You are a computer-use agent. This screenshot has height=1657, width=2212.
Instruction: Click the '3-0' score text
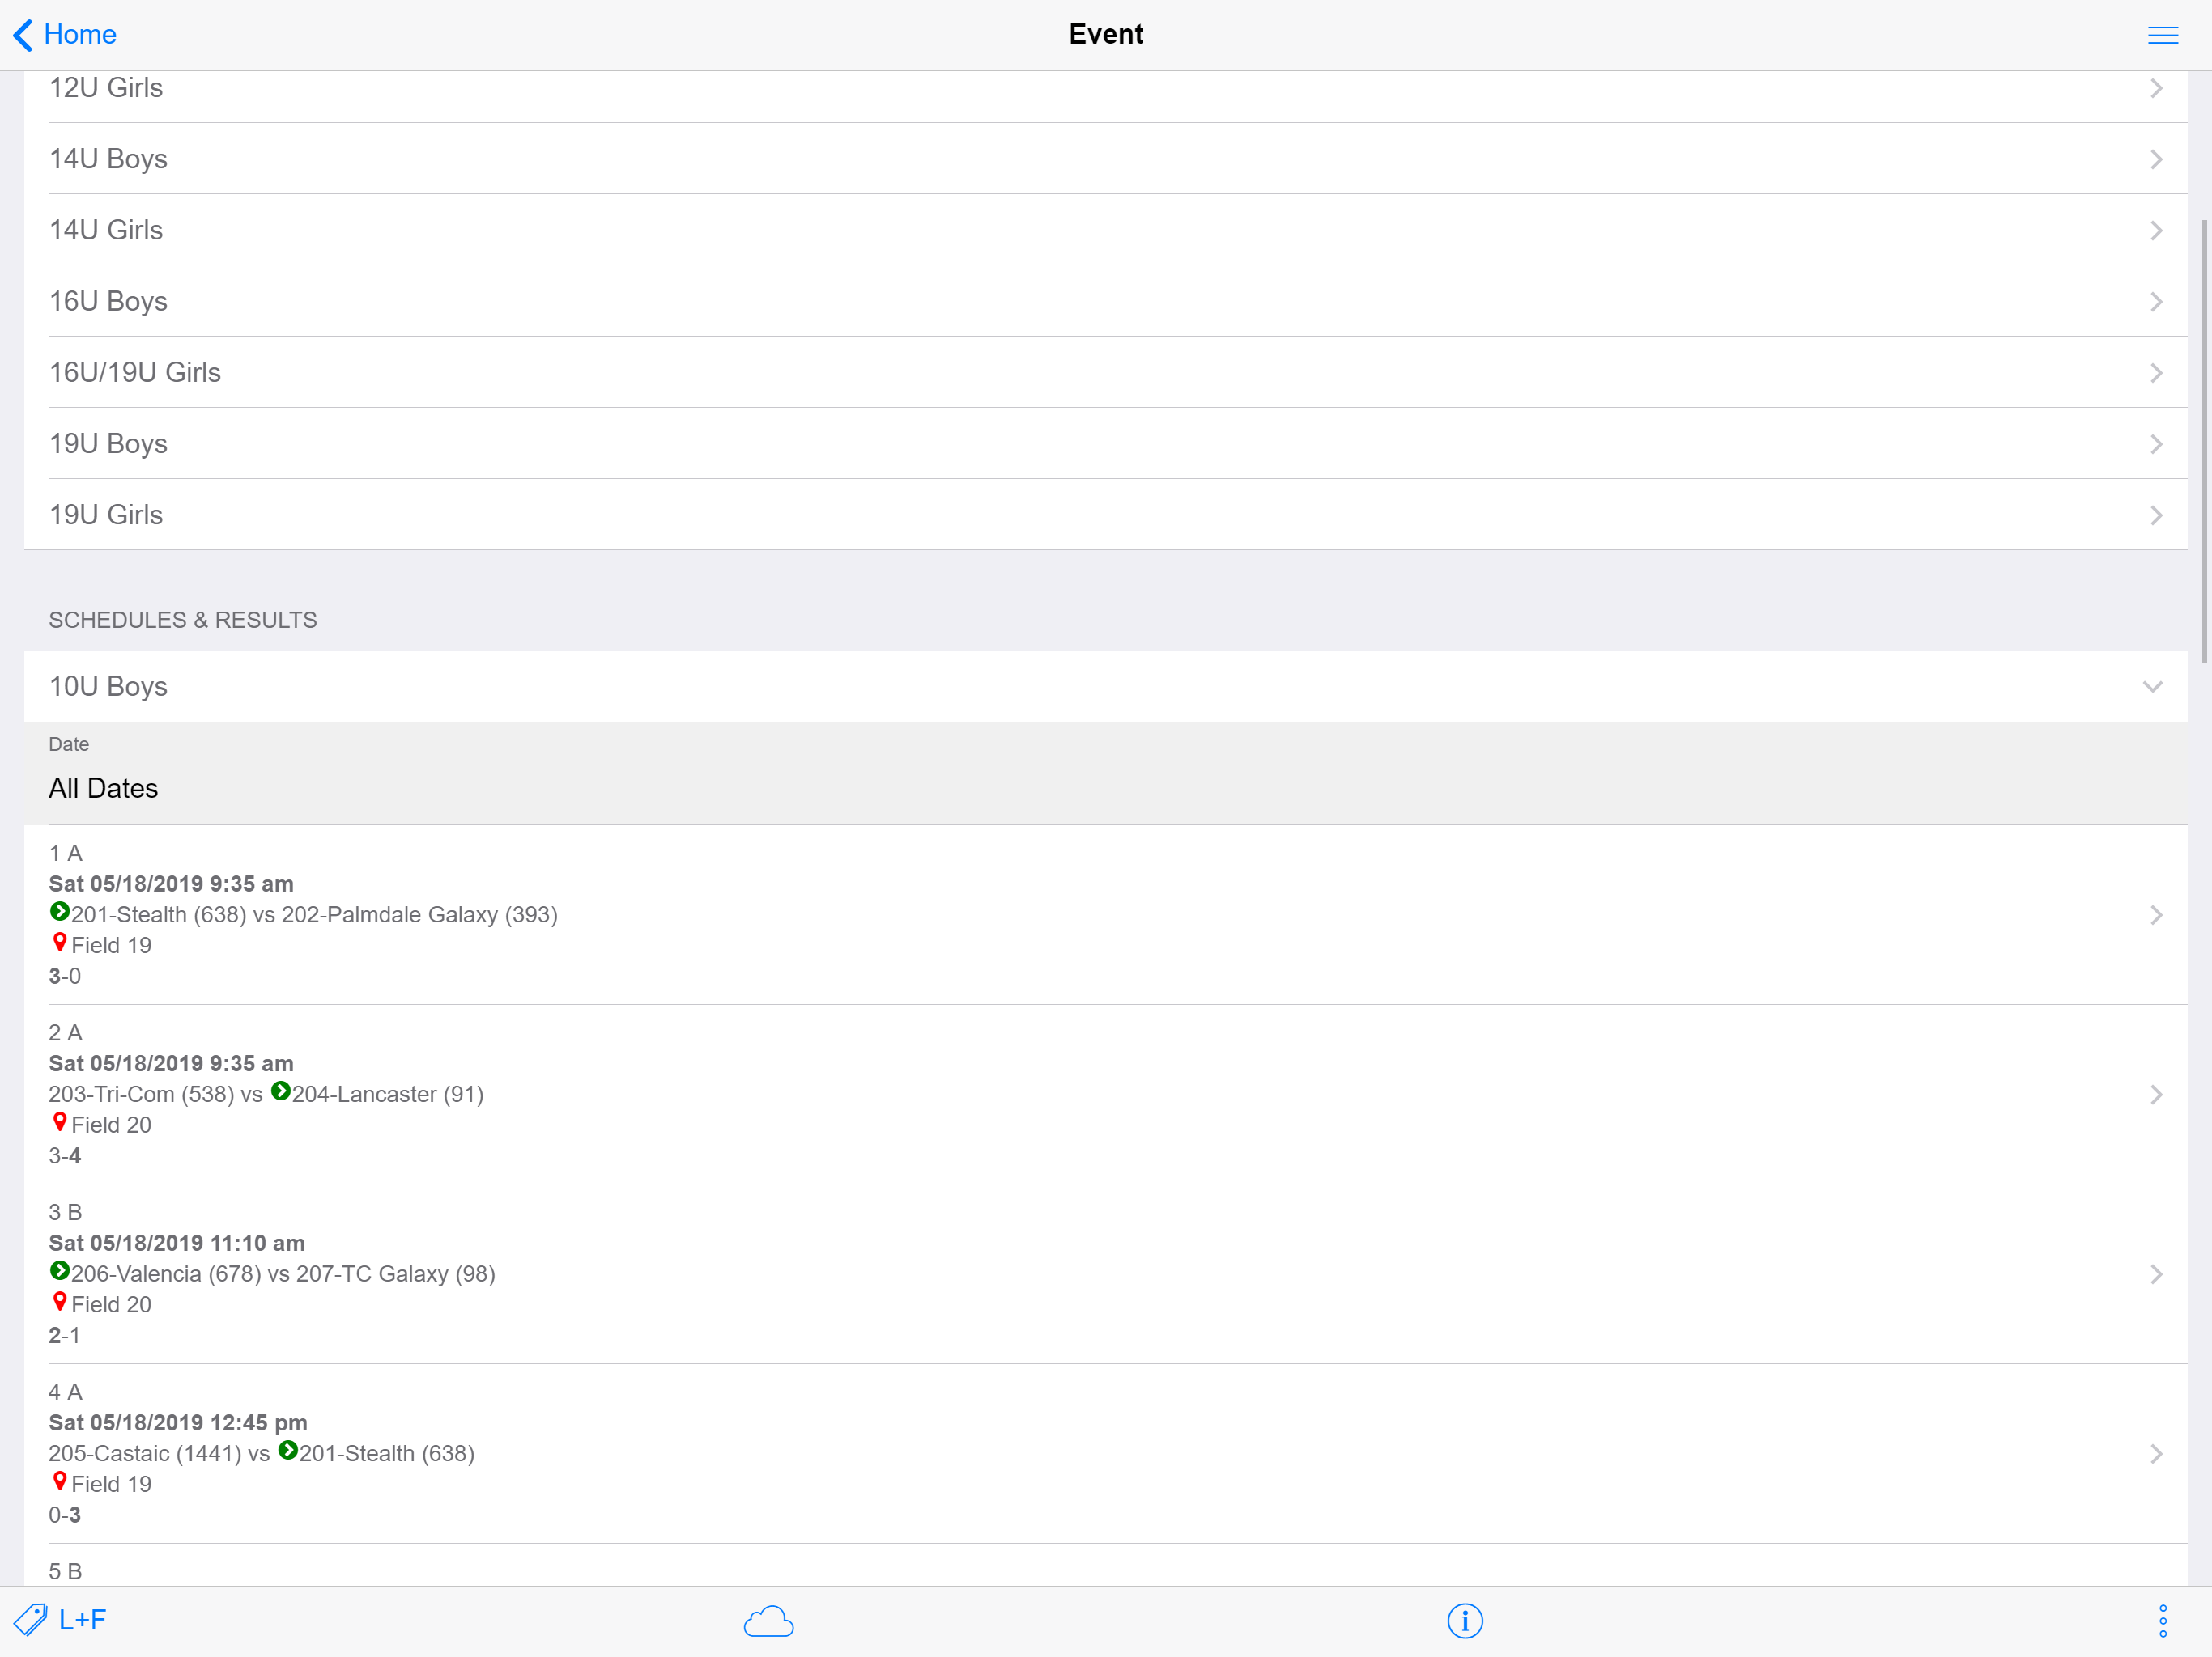pyautogui.click(x=65, y=977)
